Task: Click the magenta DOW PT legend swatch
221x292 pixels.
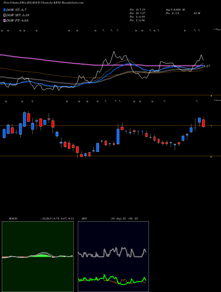Action: click(4, 20)
